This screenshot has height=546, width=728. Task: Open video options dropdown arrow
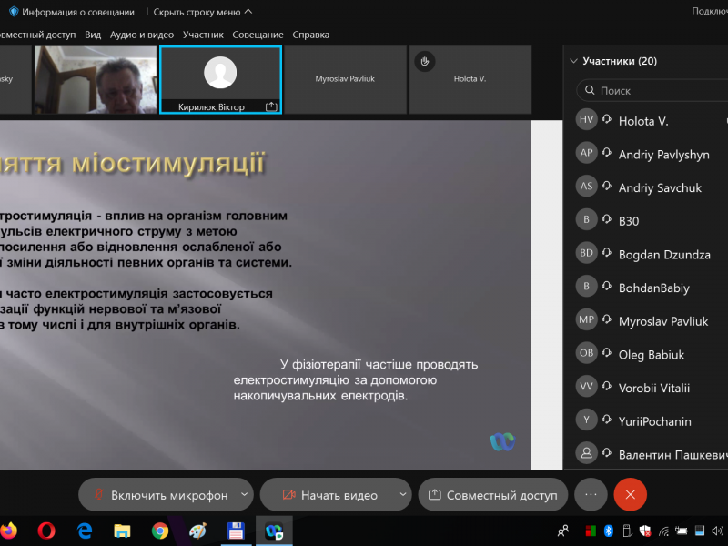click(403, 495)
